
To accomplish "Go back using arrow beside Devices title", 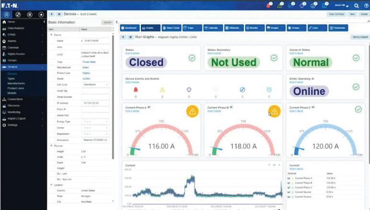I will pos(52,14).
